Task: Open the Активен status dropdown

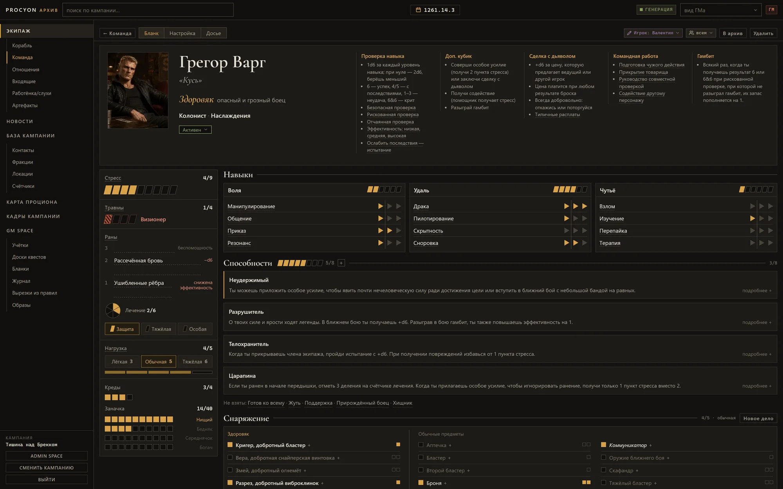Action: click(x=195, y=129)
